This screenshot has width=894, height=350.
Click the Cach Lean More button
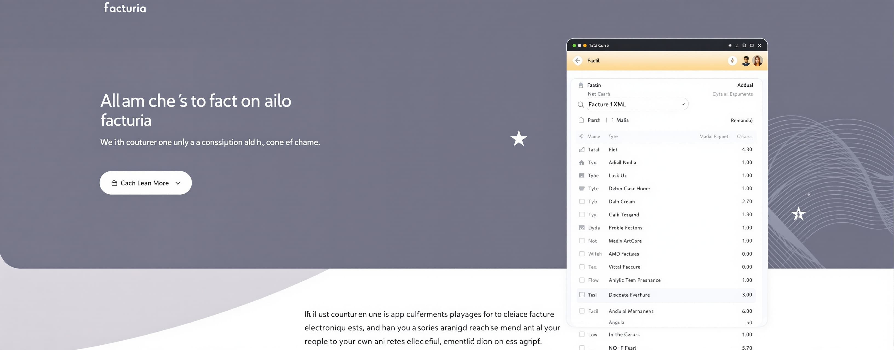coord(145,183)
